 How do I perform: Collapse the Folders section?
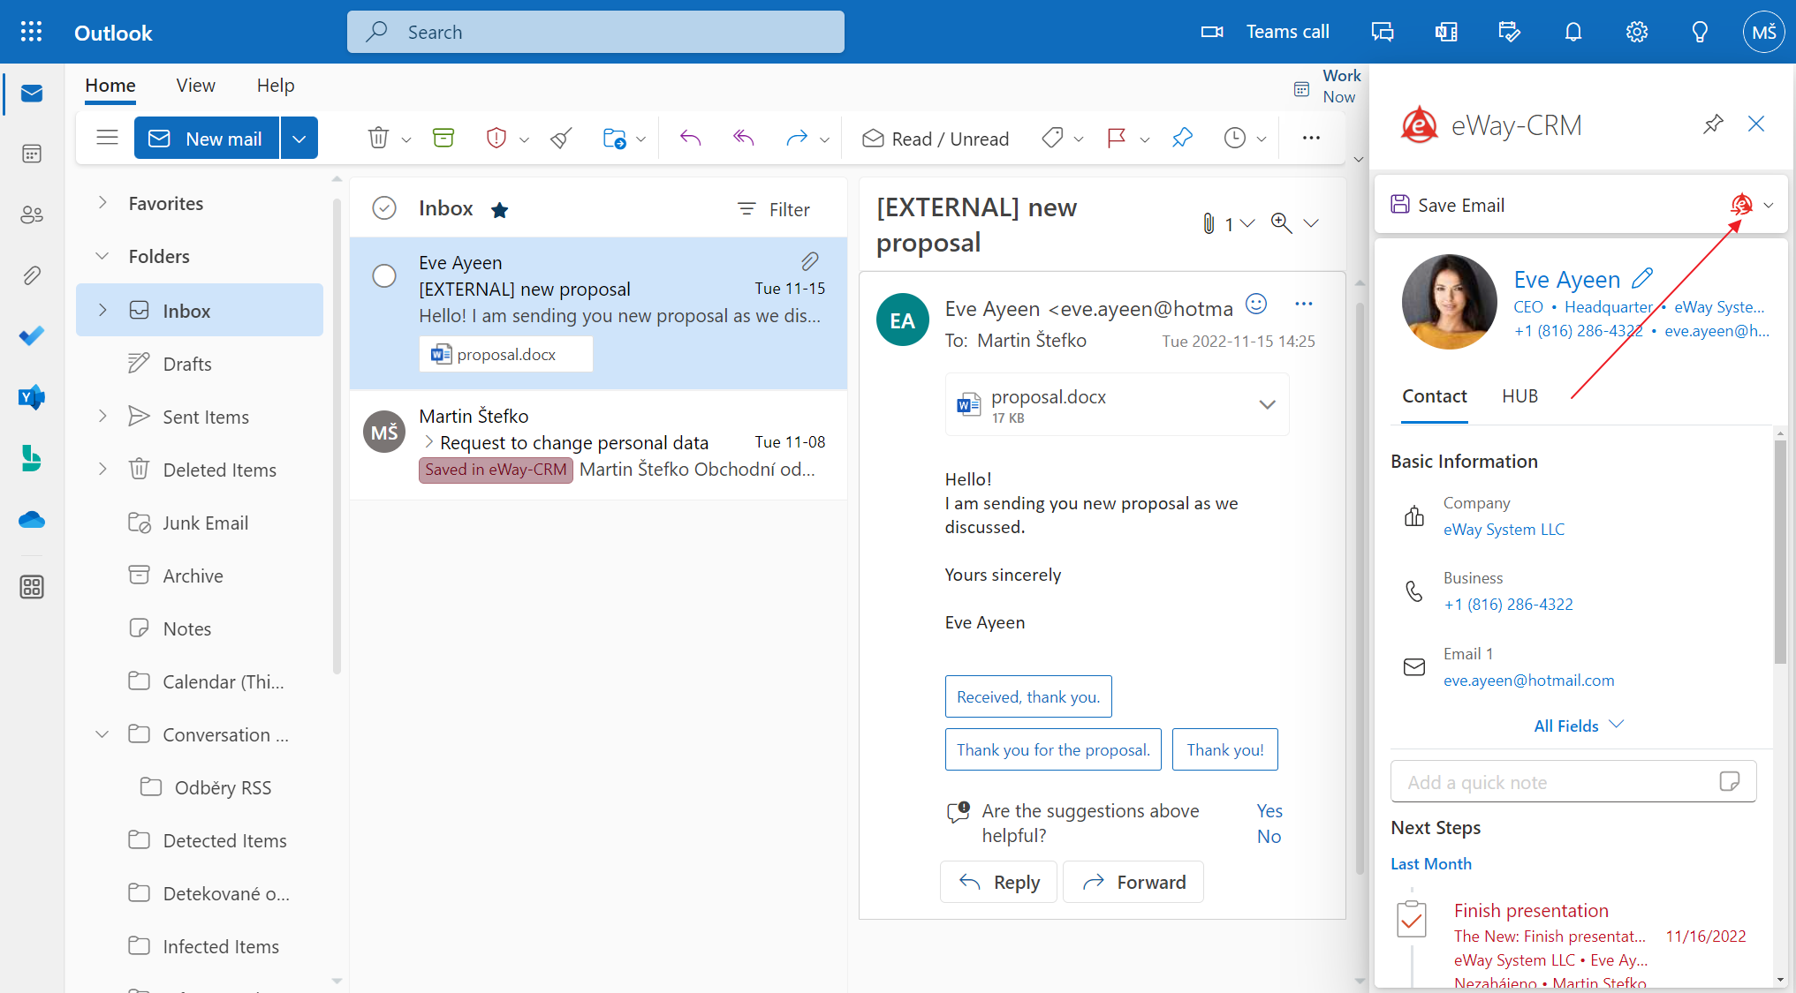(102, 256)
